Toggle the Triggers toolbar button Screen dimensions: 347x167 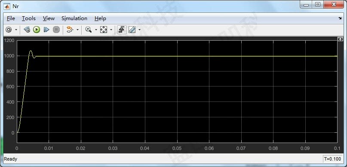(122, 30)
